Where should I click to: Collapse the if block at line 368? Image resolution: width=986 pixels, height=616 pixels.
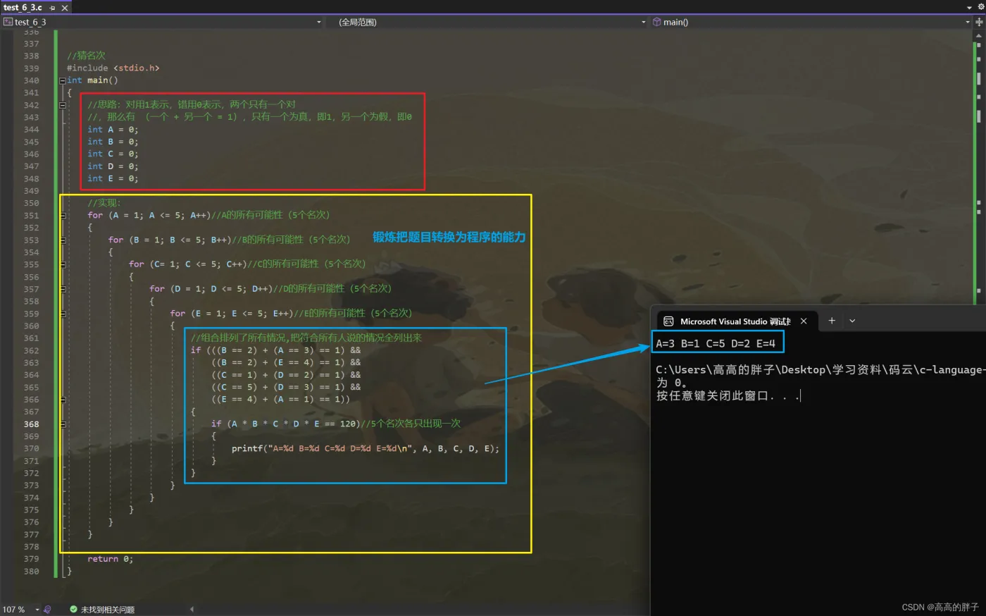(x=63, y=424)
